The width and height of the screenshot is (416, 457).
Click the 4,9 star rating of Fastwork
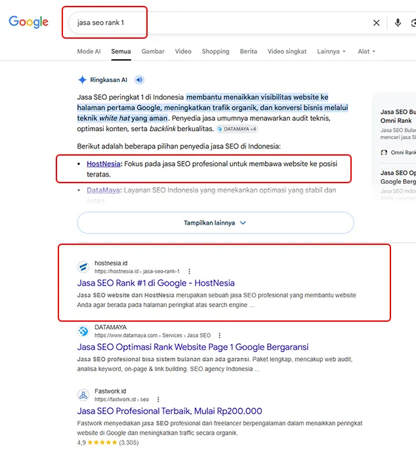click(x=108, y=443)
